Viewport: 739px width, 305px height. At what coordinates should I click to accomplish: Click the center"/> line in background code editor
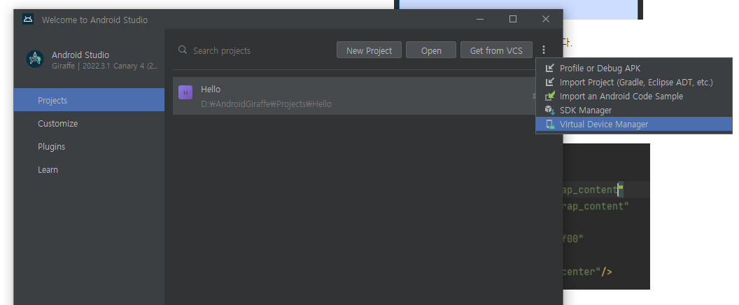click(587, 272)
